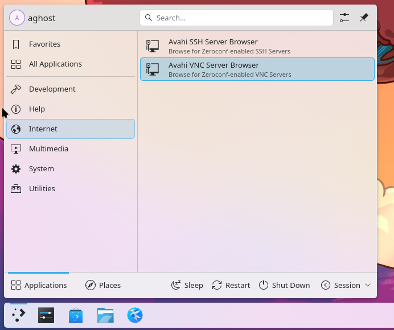Open launcher configure sliders icon
Image resolution: width=394 pixels, height=330 pixels.
pos(344,18)
